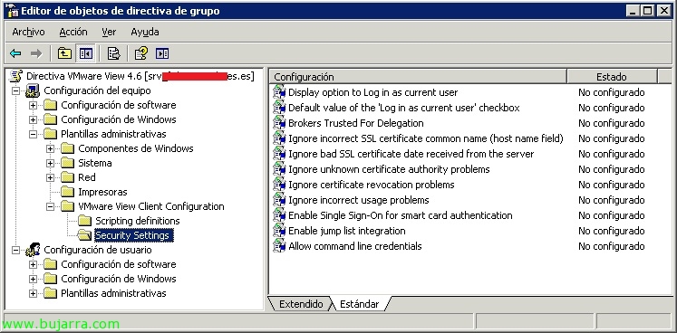
Task: Click the folder icon next to Scripting definitions
Action: [84, 221]
